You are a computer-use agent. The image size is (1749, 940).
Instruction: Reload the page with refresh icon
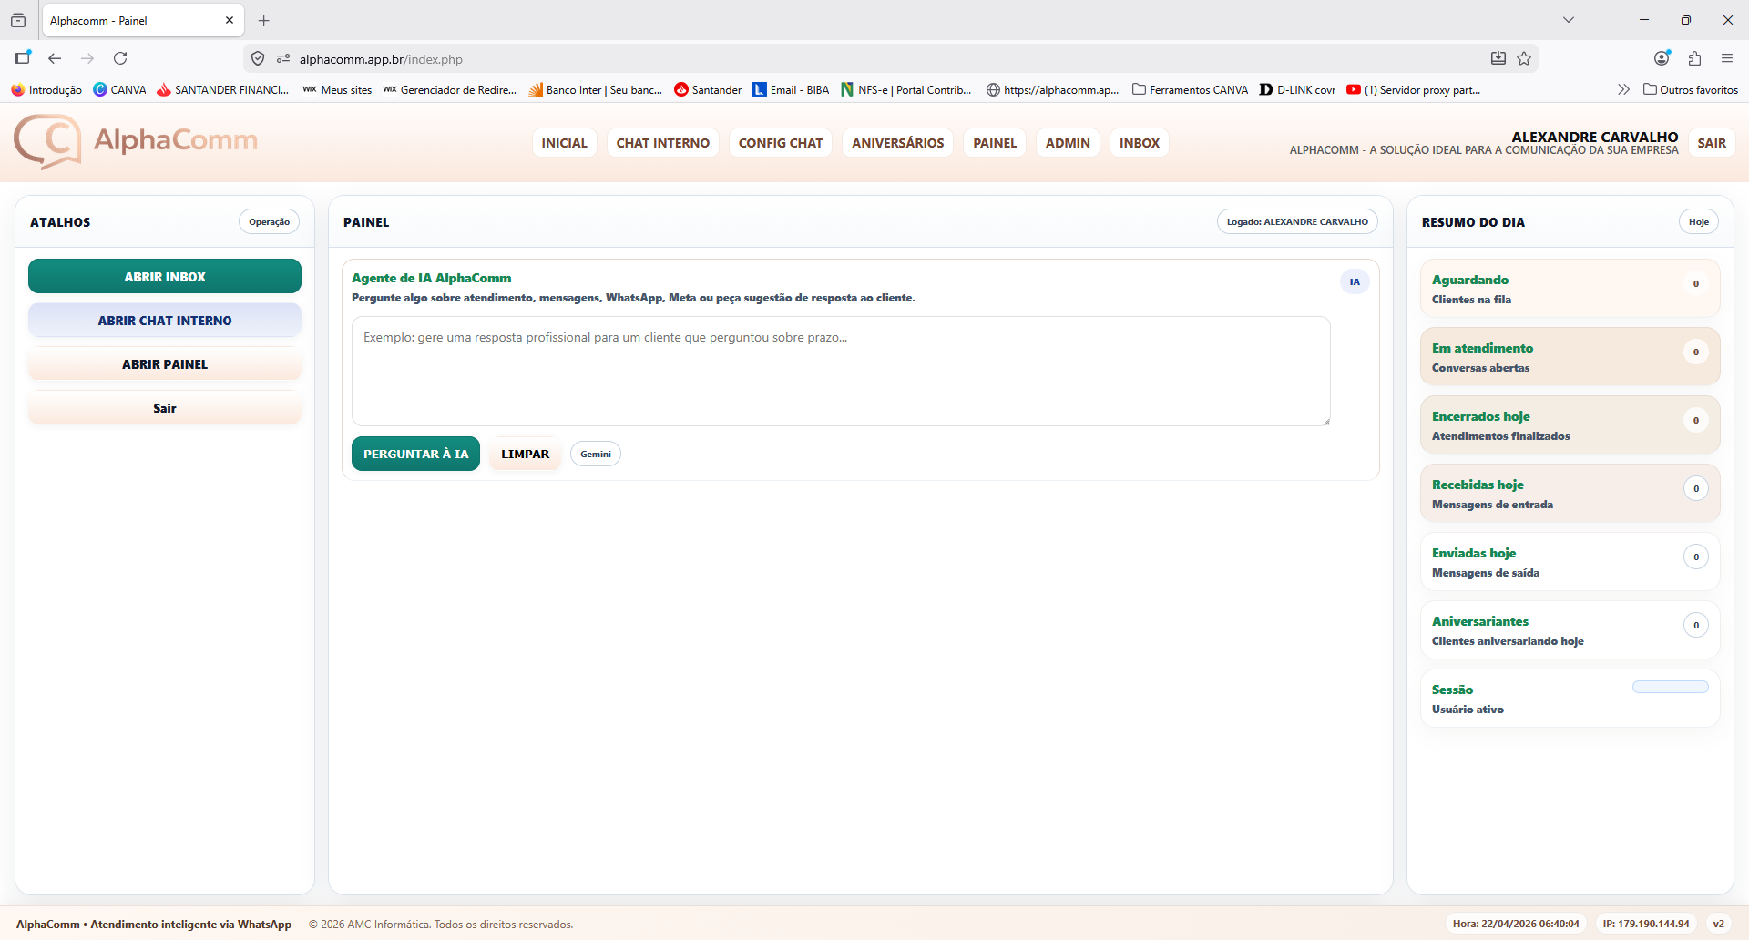tap(120, 58)
